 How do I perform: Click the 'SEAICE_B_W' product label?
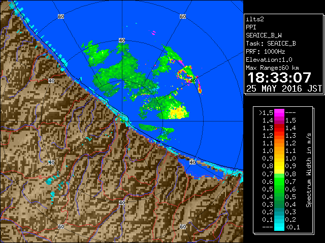[264, 35]
